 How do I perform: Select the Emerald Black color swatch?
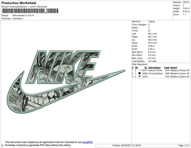coord(140,73)
